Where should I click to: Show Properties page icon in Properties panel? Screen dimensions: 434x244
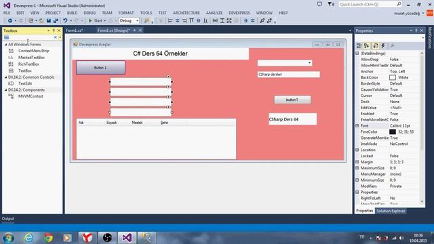[376, 46]
